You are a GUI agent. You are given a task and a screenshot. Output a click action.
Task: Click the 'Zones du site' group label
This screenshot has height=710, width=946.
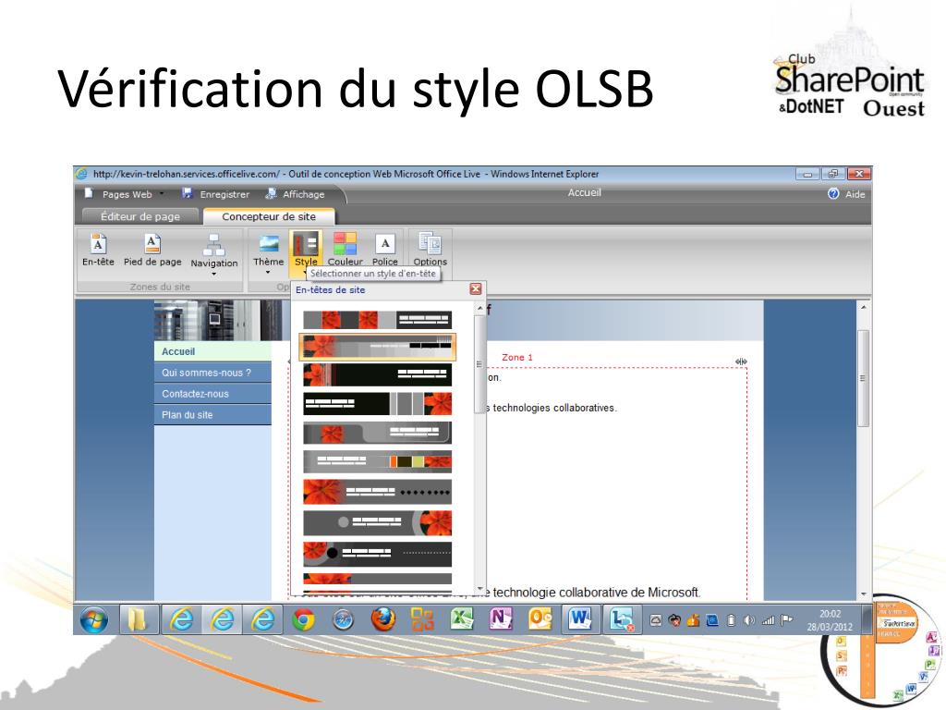[x=160, y=287]
